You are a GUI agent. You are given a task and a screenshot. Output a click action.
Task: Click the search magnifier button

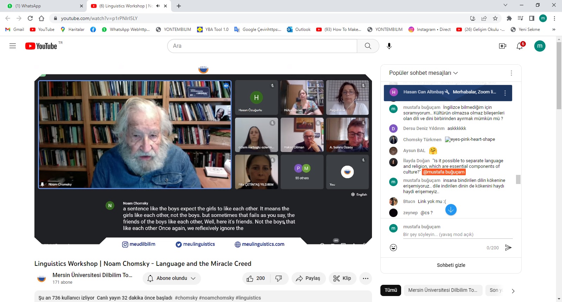click(x=368, y=46)
